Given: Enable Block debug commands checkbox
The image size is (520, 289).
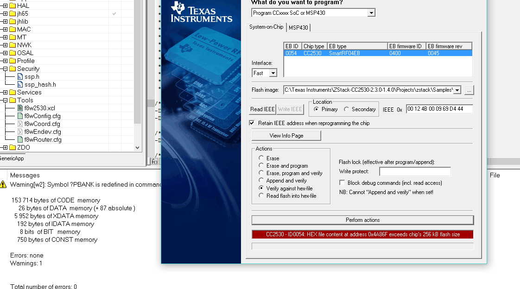Looking at the screenshot, I should coord(342,182).
